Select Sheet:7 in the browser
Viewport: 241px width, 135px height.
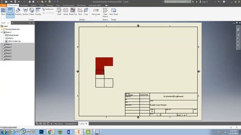(x=8, y=59)
